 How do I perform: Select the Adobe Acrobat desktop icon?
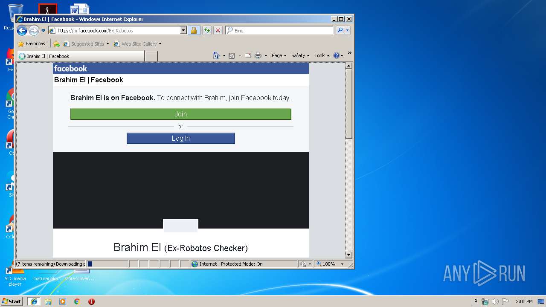coord(47,9)
